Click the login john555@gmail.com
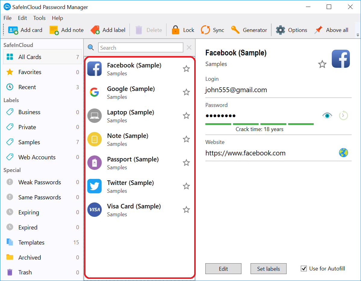Screen dimensions: 361x281 (236, 90)
